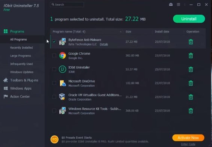Sort programs by Size column
The height and width of the screenshot is (147, 212).
[x=128, y=32]
